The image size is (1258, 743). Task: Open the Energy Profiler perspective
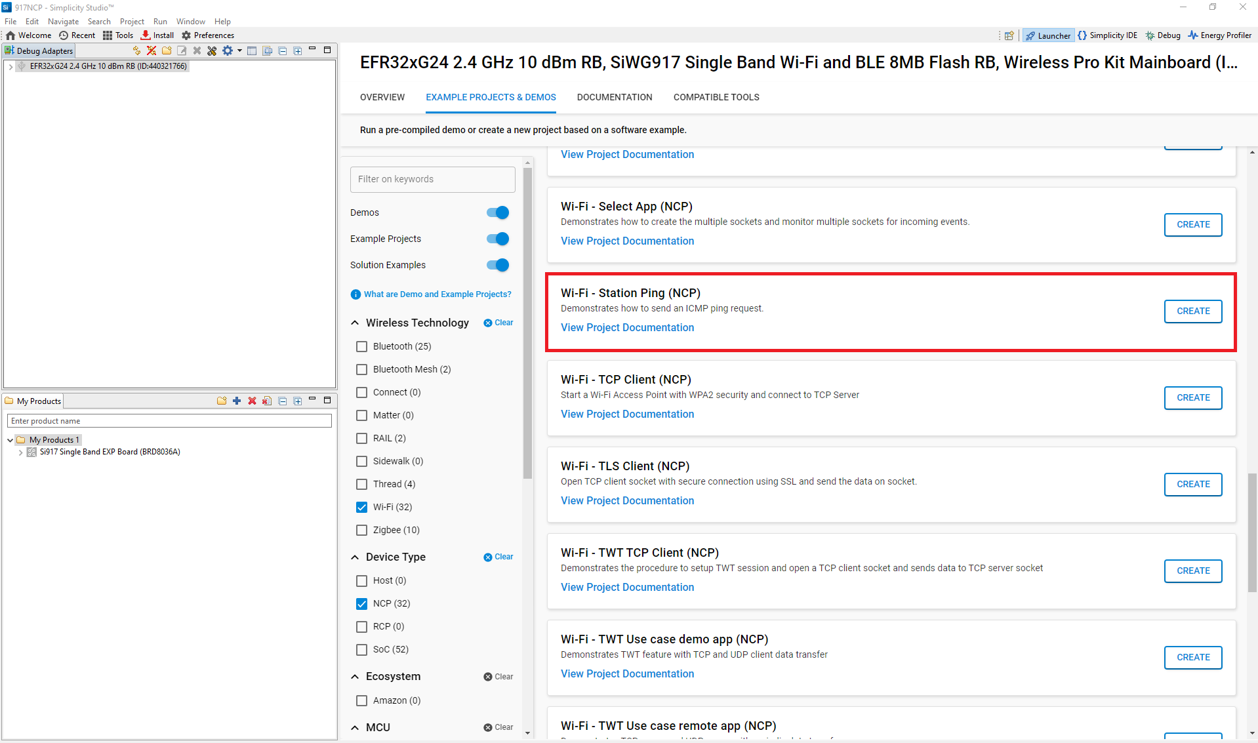click(1219, 35)
